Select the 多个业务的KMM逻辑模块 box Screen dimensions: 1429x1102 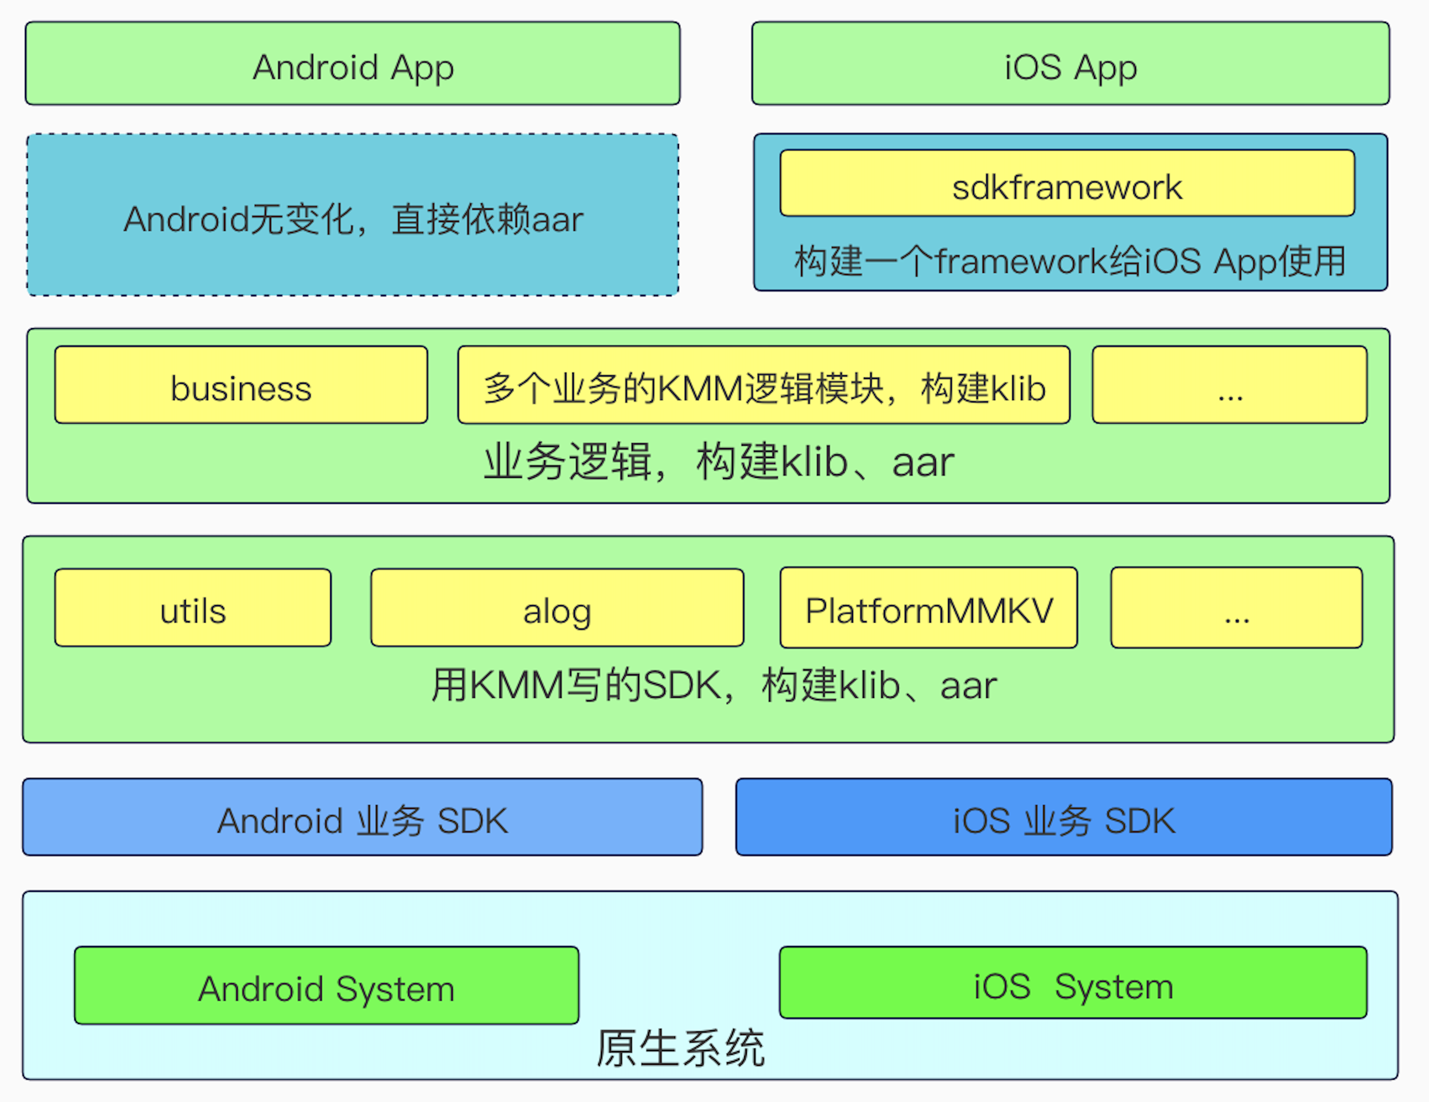[763, 385]
